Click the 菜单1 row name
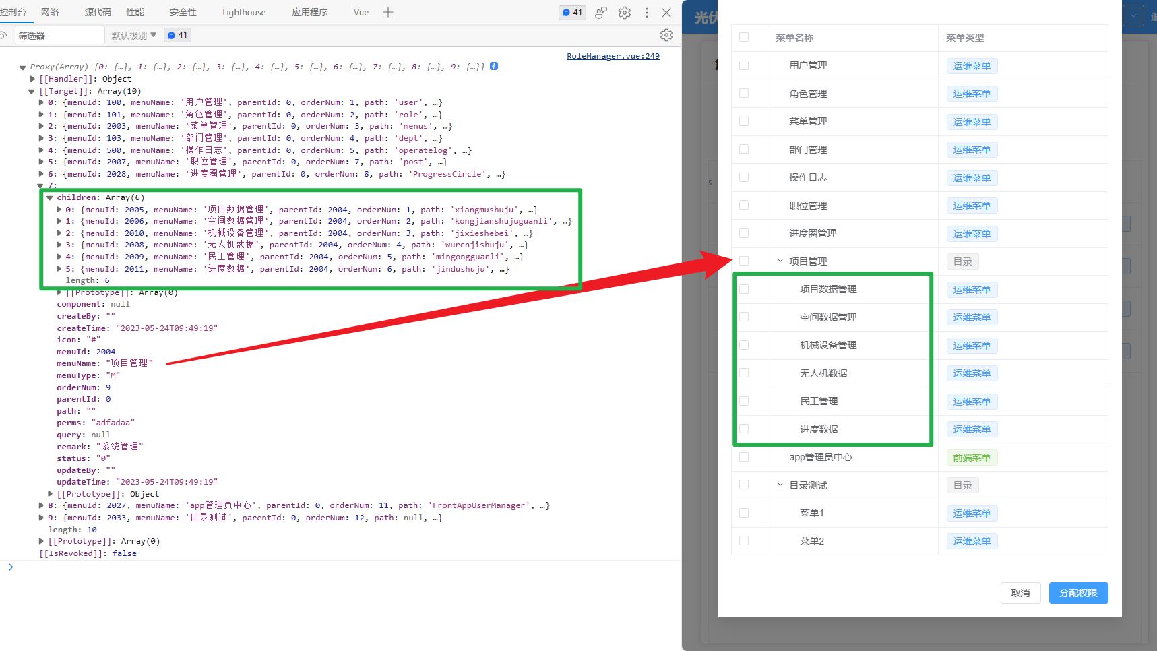 click(x=811, y=513)
